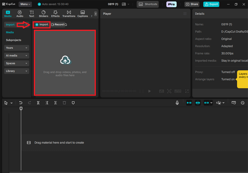Open keyboard Shortcuts
The width and height of the screenshot is (248, 173).
point(148,4)
